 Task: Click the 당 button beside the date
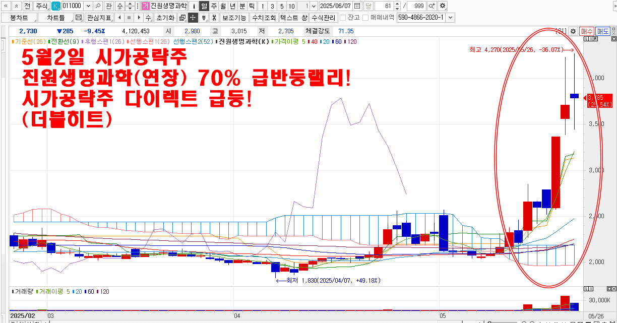[x=367, y=6]
